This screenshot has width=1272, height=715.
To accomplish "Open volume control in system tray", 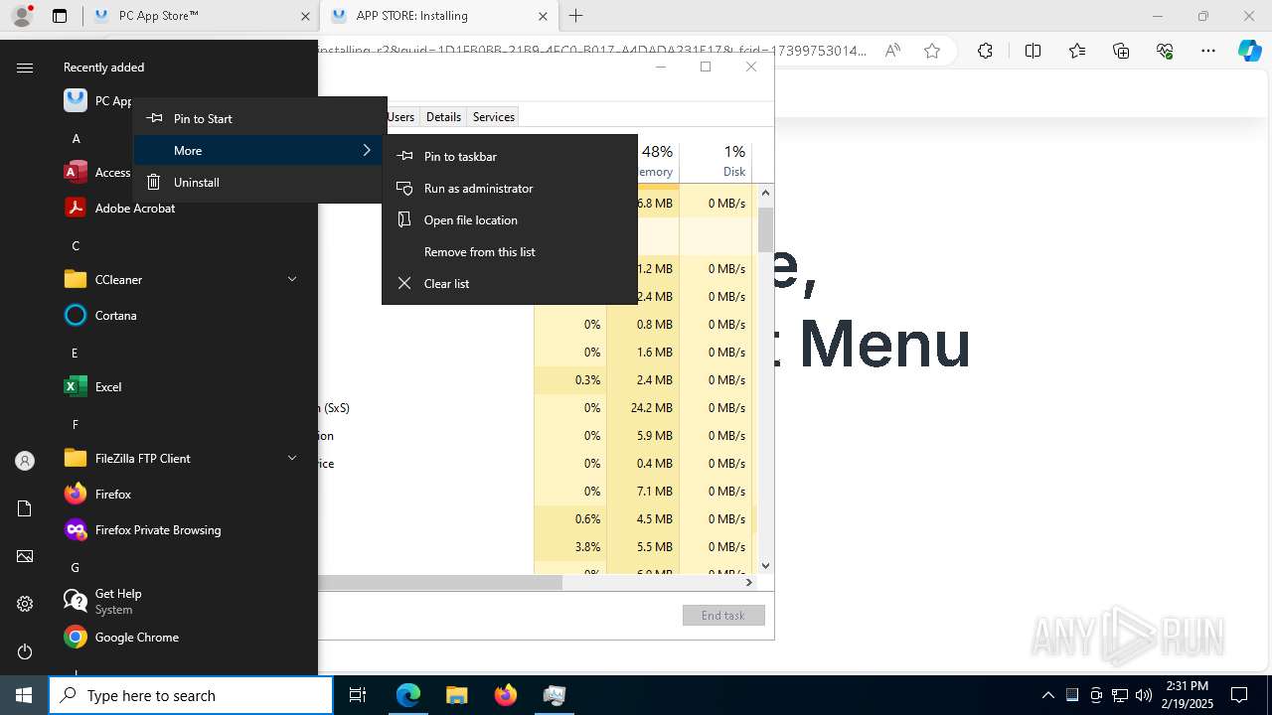I will point(1144,695).
